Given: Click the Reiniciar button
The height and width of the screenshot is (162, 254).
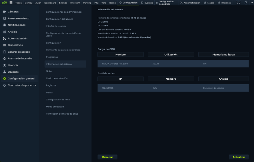Looking at the screenshot, I should pos(107,157).
